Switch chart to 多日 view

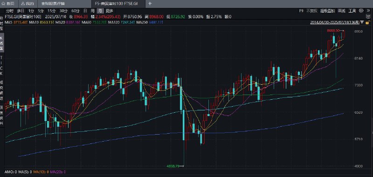click(21, 11)
